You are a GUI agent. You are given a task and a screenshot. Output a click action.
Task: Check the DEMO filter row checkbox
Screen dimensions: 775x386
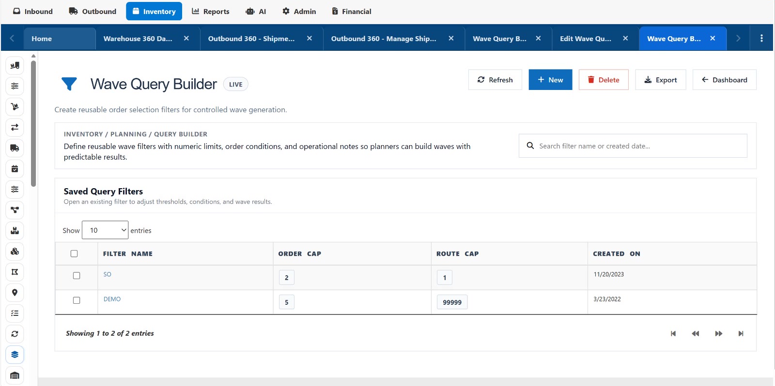[77, 300]
